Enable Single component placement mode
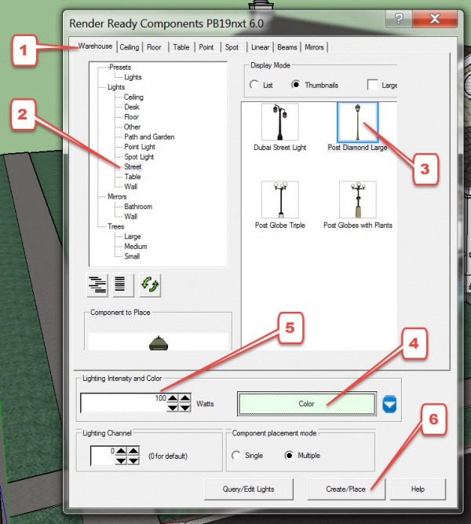 237,456
